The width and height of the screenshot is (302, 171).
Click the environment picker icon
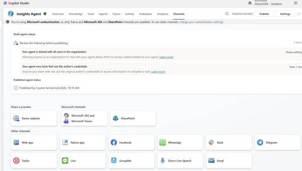[x=250, y=3]
